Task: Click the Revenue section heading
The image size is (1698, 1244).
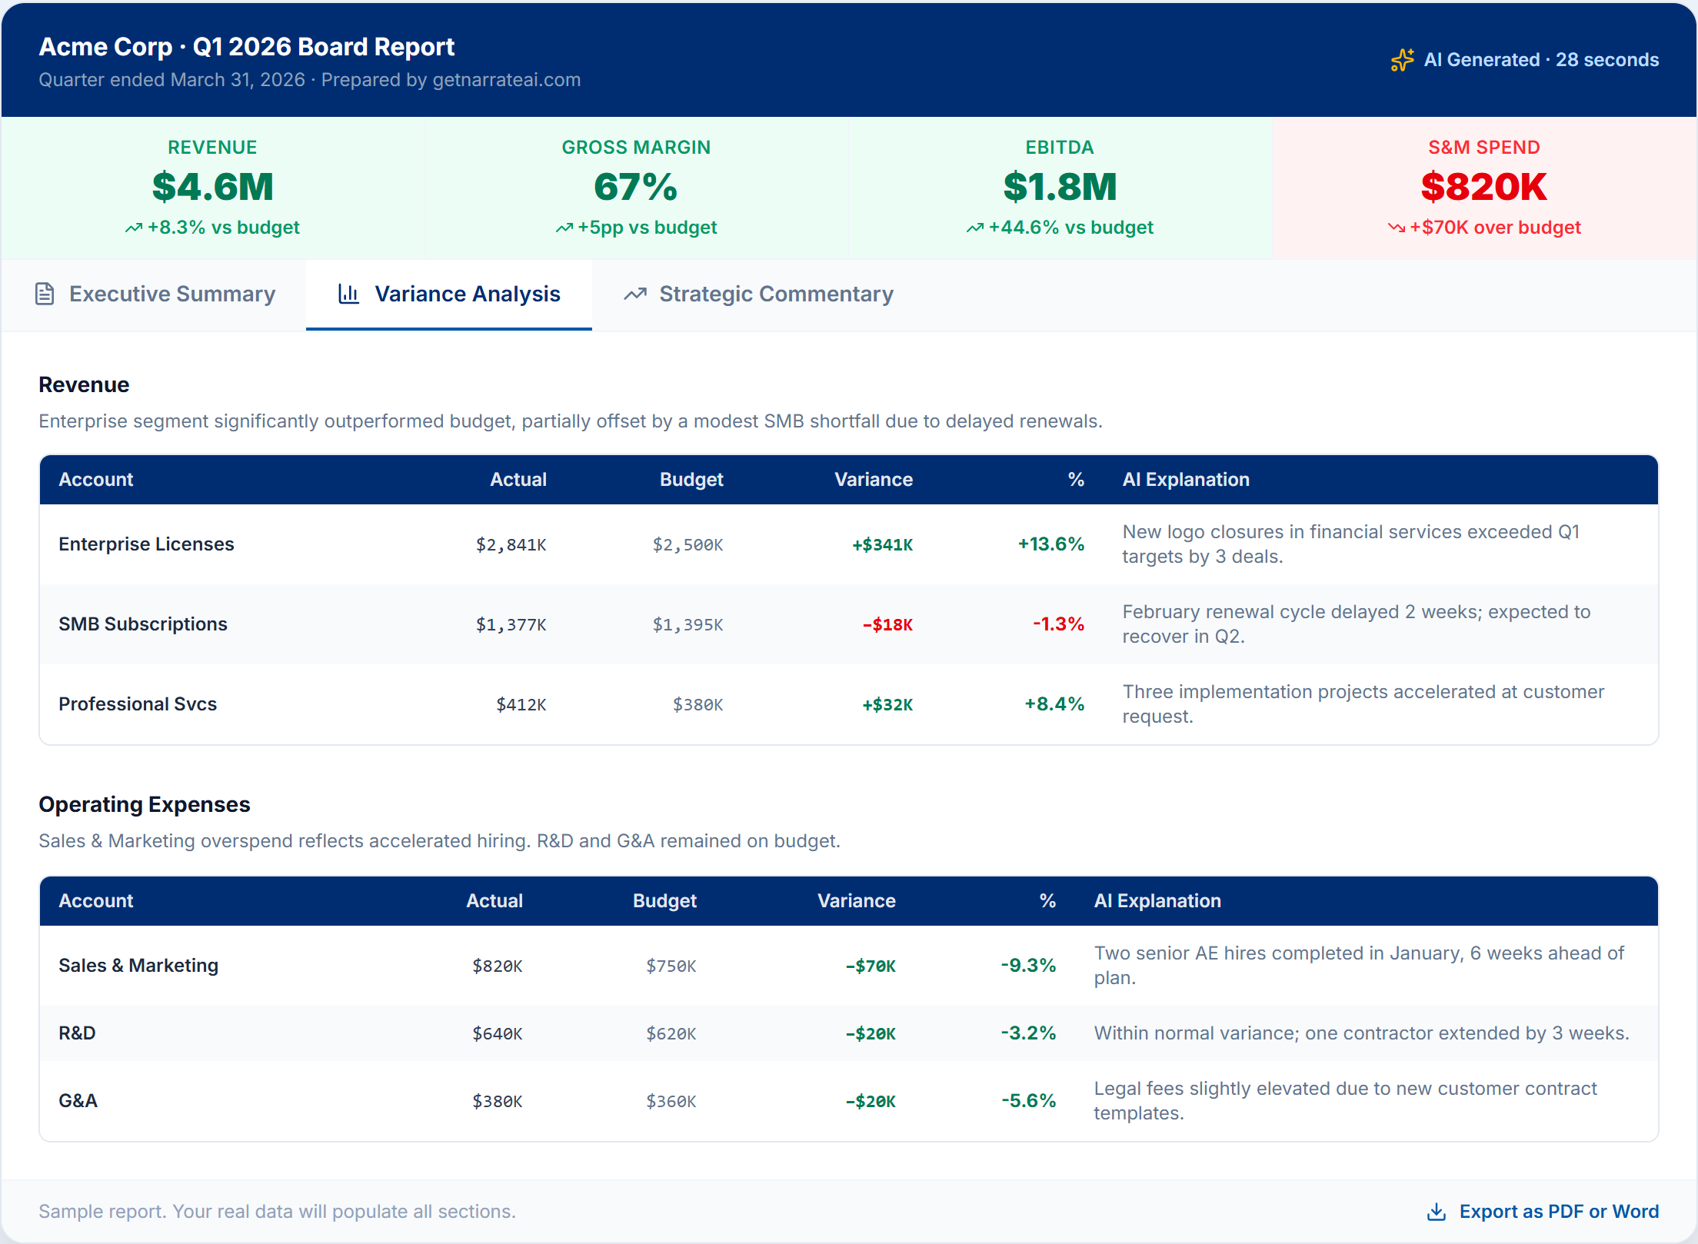Action: click(x=84, y=385)
